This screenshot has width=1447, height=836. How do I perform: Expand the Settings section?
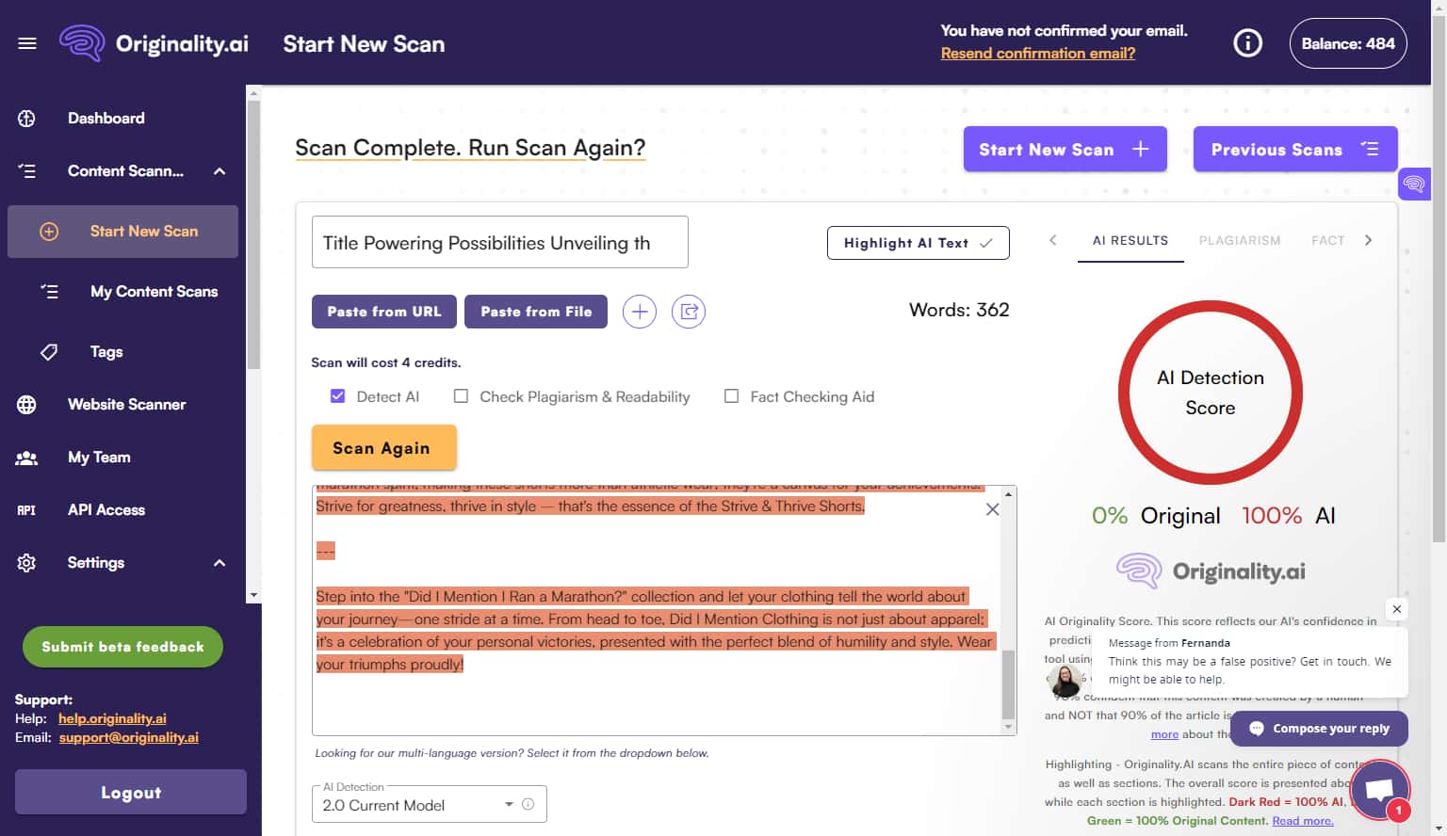point(219,562)
